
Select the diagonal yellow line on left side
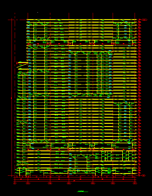point(22,65)
